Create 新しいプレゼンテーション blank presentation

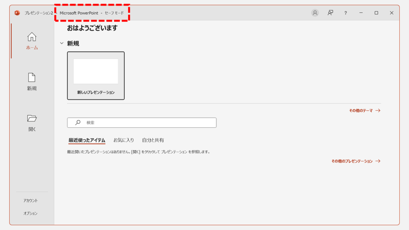click(x=96, y=75)
